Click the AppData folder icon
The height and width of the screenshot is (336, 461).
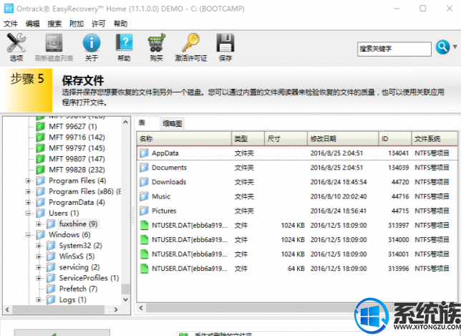pyautogui.click(x=144, y=153)
